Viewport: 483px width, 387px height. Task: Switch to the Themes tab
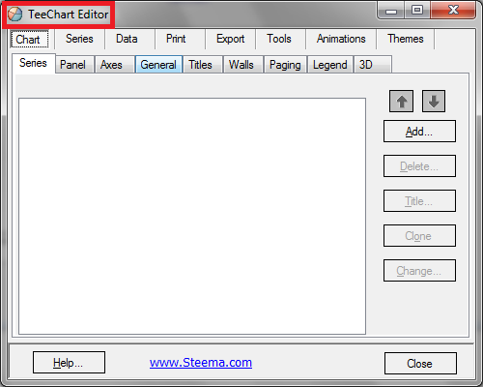pos(406,39)
